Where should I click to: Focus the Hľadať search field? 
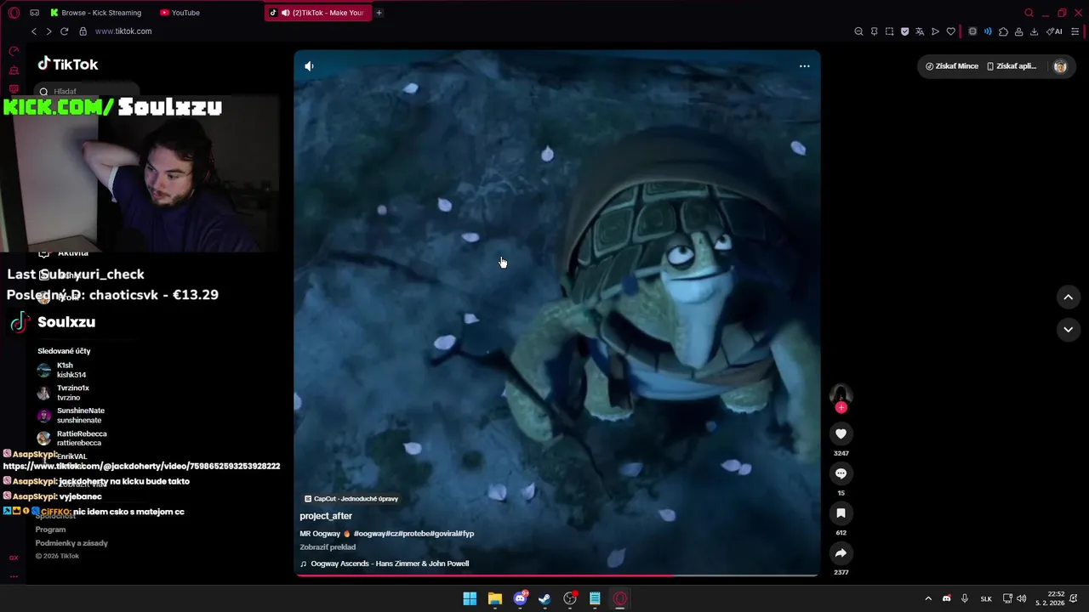point(85,91)
